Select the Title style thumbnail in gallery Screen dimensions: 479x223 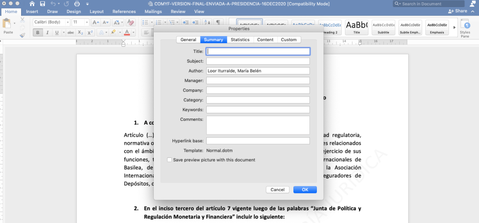tap(357, 27)
